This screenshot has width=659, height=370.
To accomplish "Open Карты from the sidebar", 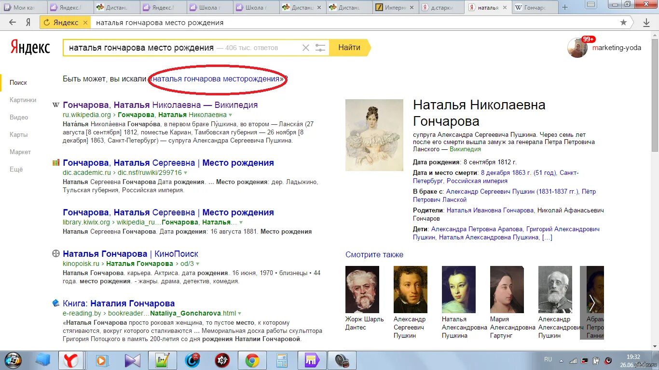I will 18,135.
